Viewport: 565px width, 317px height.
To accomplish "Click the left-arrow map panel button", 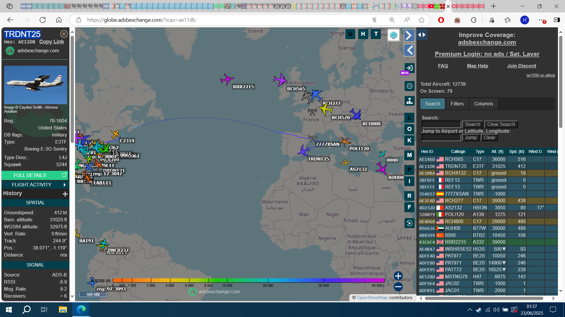I will (x=409, y=50).
